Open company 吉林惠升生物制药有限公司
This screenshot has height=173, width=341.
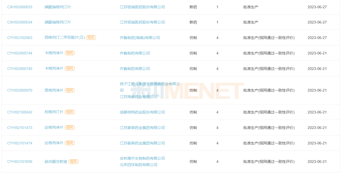[142, 158]
